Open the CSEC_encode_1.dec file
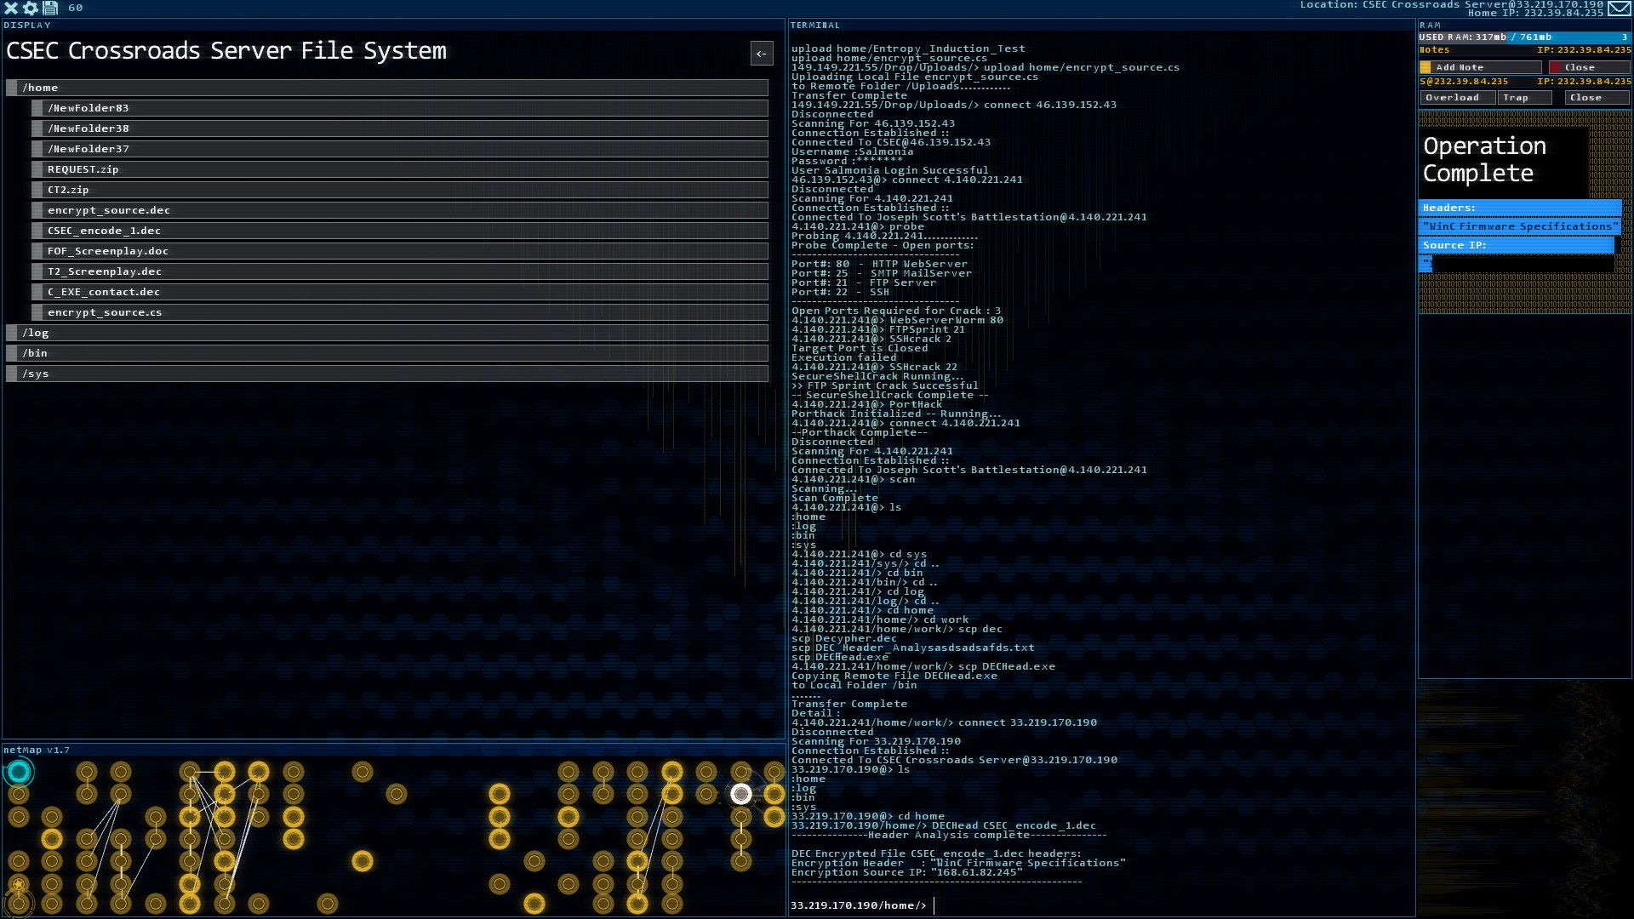 click(400, 231)
